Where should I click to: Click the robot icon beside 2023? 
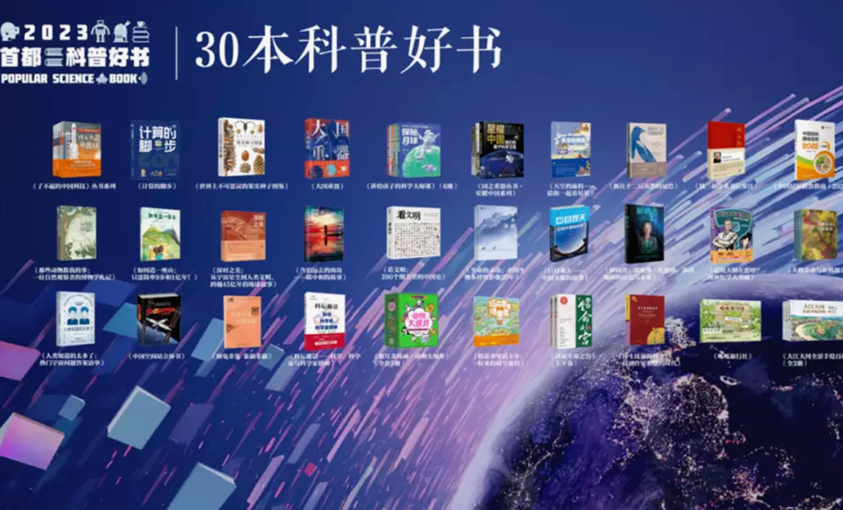(101, 32)
